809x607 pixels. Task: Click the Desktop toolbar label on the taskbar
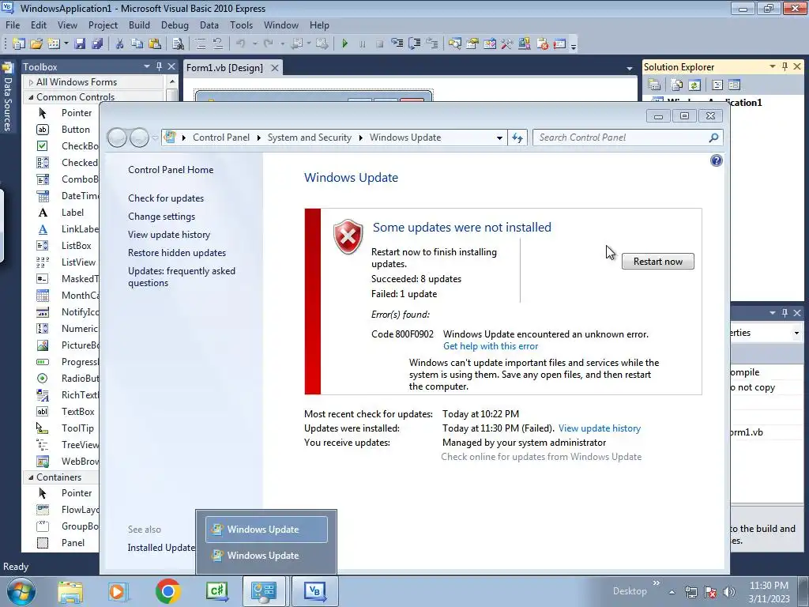click(630, 591)
